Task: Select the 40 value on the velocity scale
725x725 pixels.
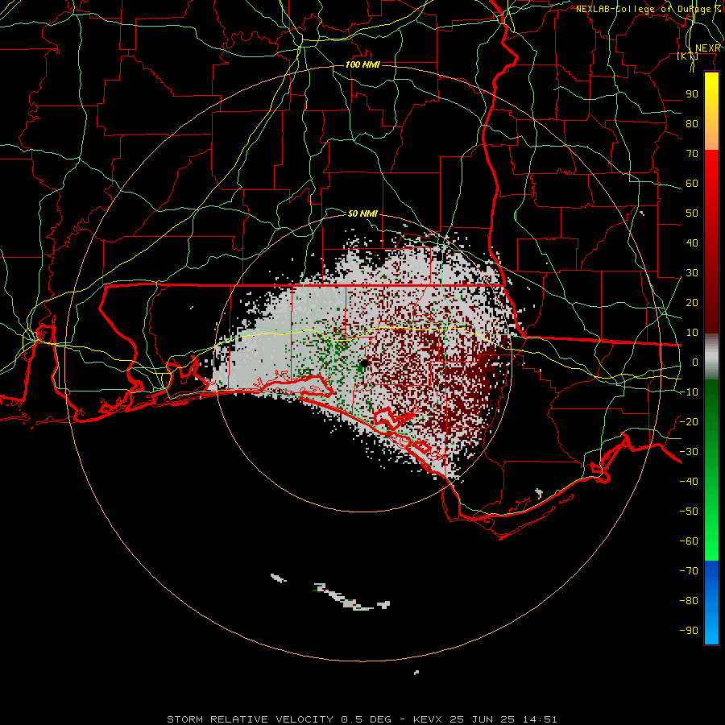Action: click(692, 243)
